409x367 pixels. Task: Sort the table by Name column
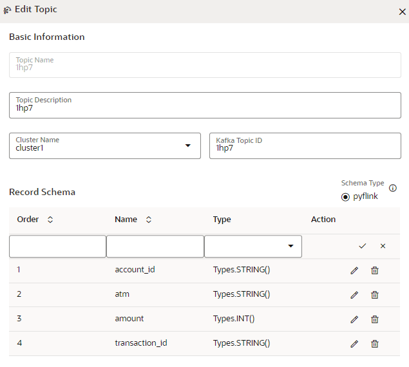[x=149, y=220]
